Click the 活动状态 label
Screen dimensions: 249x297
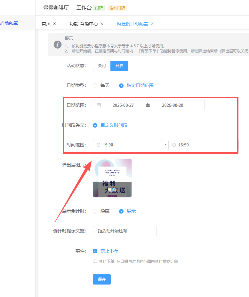(x=76, y=66)
